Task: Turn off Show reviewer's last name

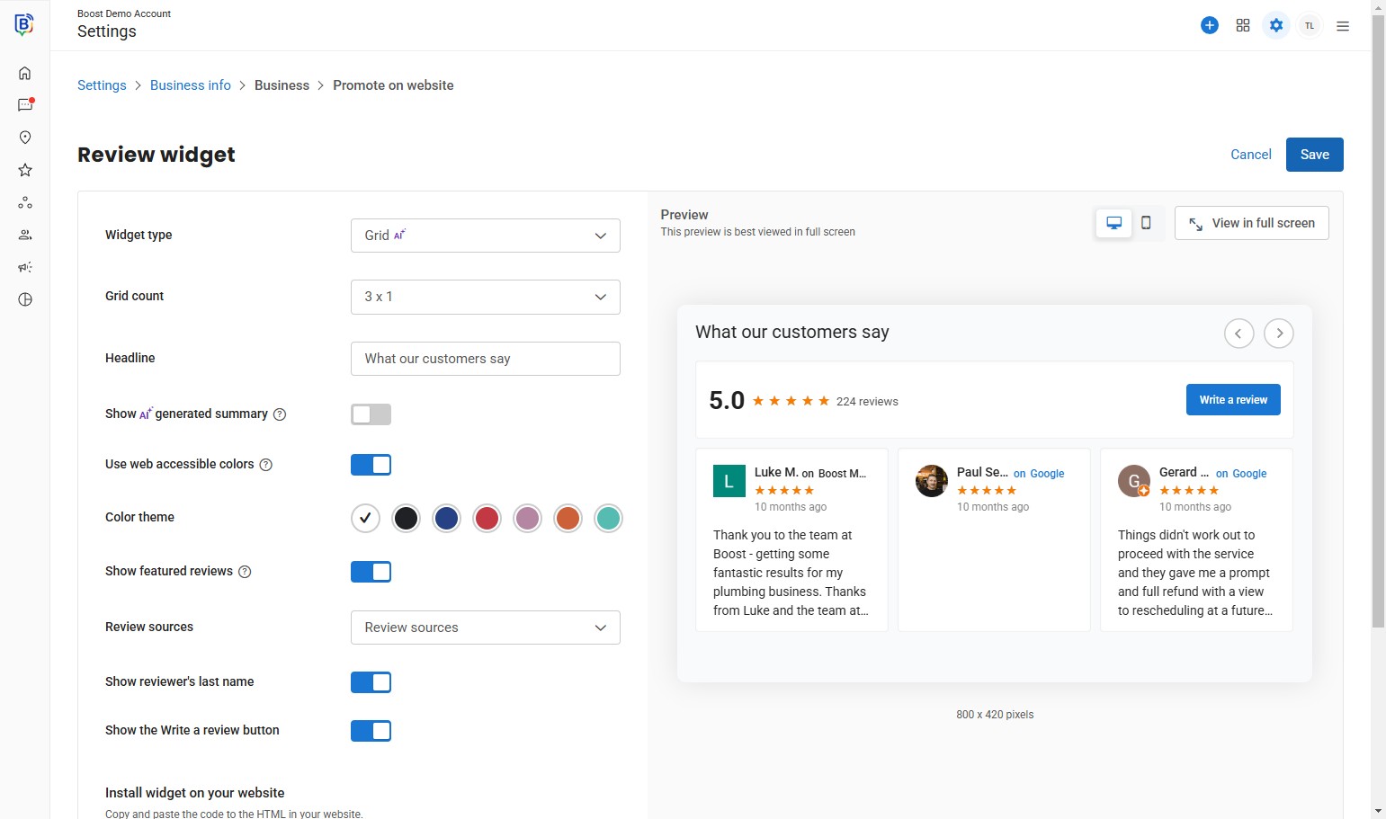Action: click(x=371, y=682)
